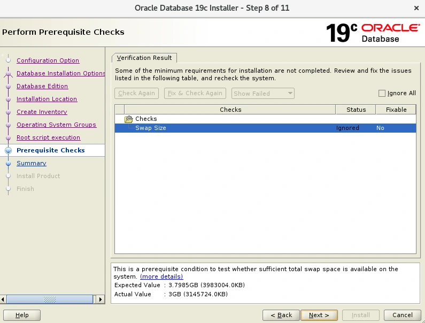425x323 pixels.
Task: Select the Checks root tree node
Action: pos(146,119)
